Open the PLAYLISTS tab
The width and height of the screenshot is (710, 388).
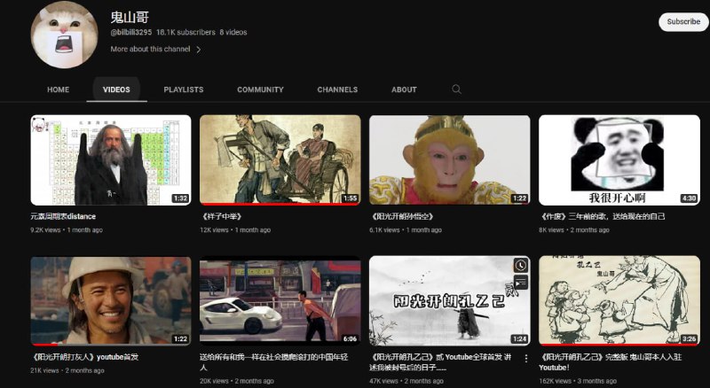184,89
